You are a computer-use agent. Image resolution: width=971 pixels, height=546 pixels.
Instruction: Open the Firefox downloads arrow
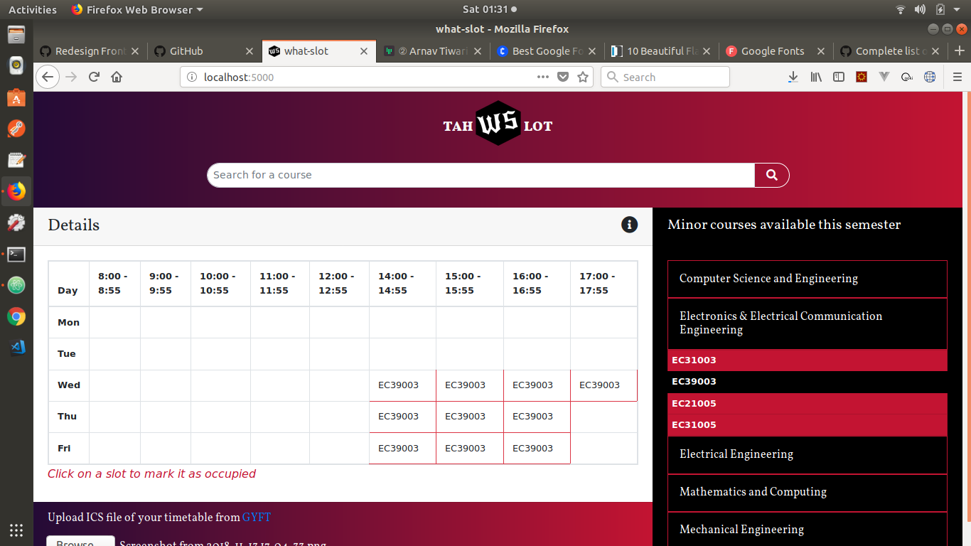(x=793, y=77)
